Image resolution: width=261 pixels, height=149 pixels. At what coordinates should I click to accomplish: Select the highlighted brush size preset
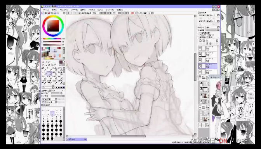[52, 114]
